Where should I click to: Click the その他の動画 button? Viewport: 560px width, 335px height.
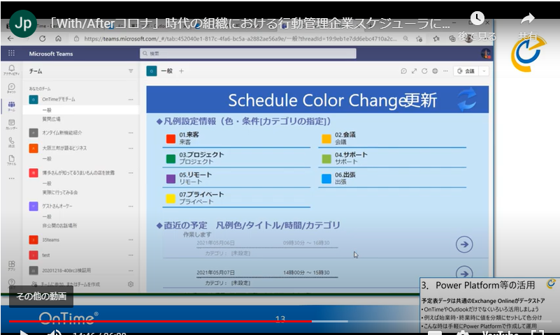coord(41,296)
